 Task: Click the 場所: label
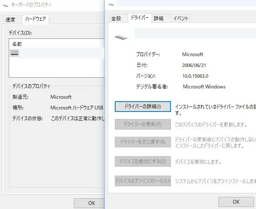(18, 108)
